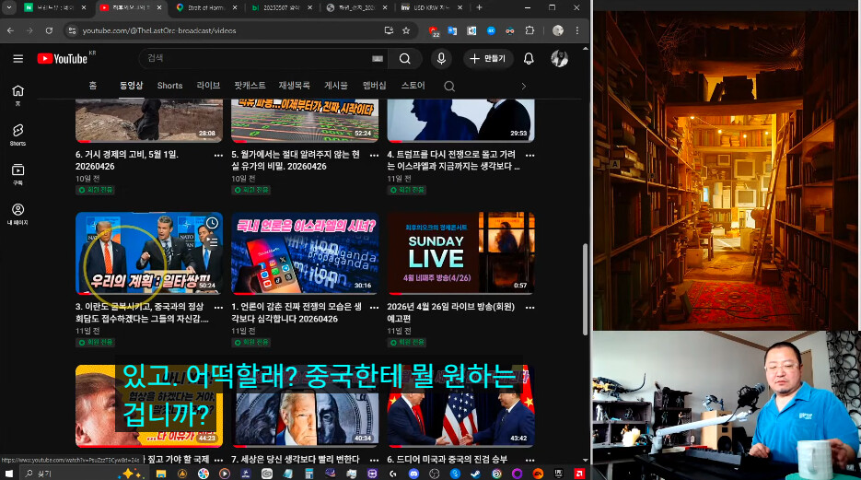Search within the channel using the tab magnifier
Viewport: 861px width, 480px height.
(x=449, y=87)
